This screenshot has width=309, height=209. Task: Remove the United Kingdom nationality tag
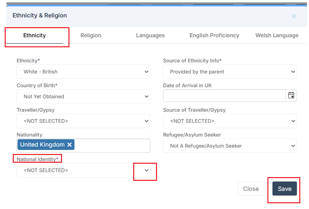click(69, 145)
